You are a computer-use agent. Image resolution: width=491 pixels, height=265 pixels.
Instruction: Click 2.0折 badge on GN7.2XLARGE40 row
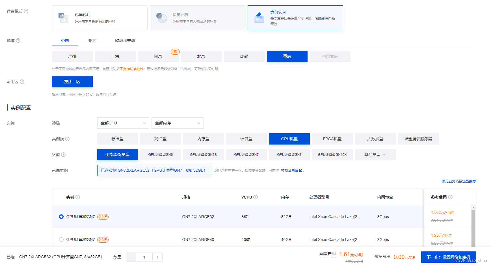click(x=103, y=240)
